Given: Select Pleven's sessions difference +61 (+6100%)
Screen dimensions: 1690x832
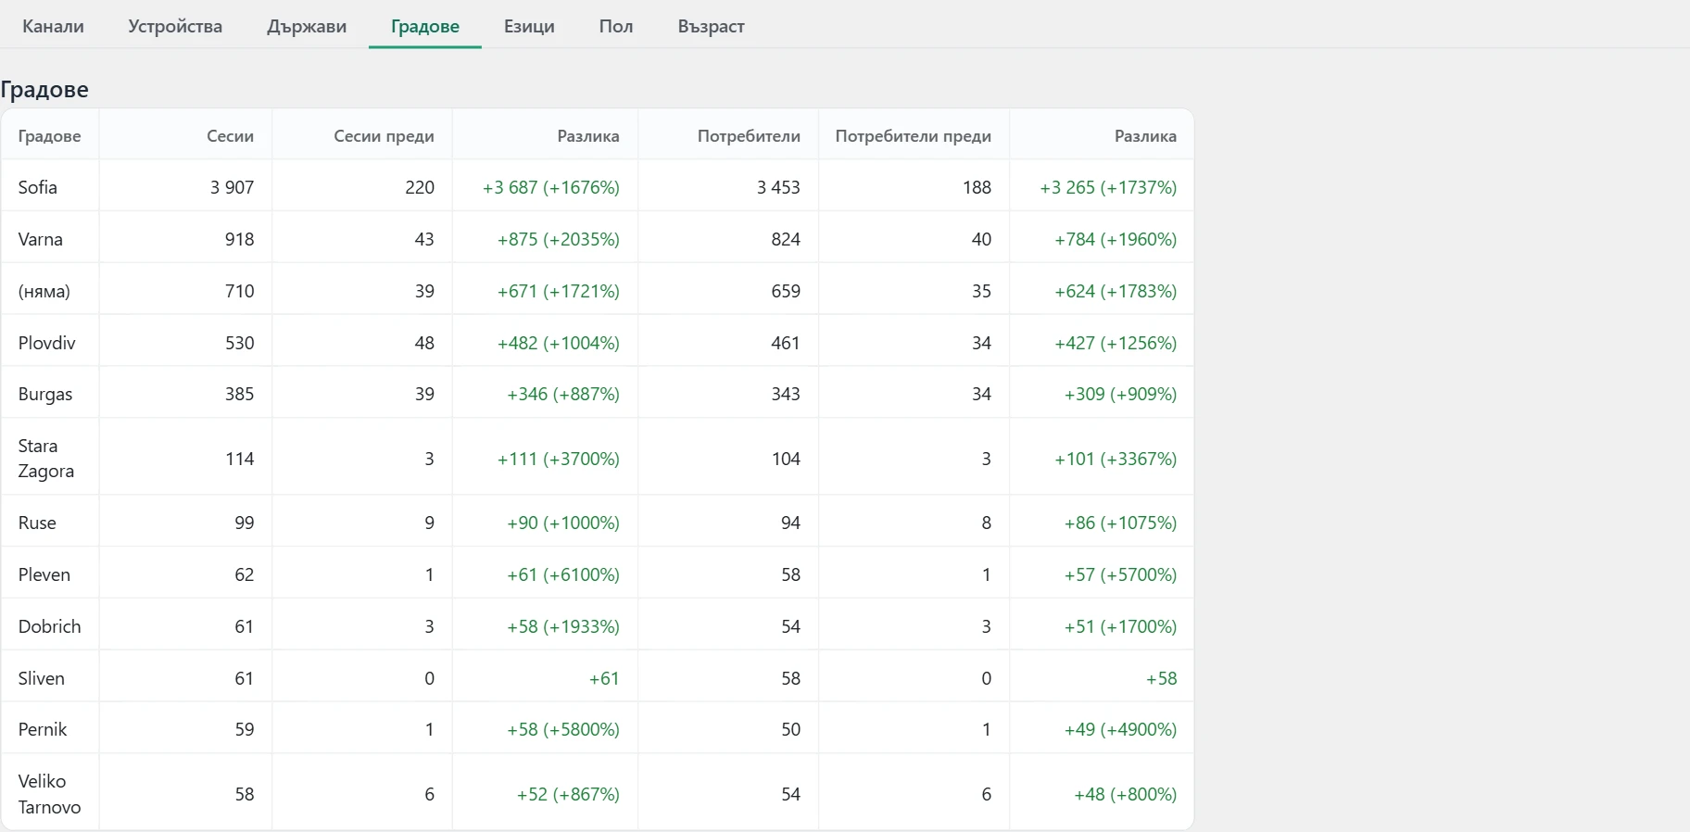Looking at the screenshot, I should pos(563,574).
